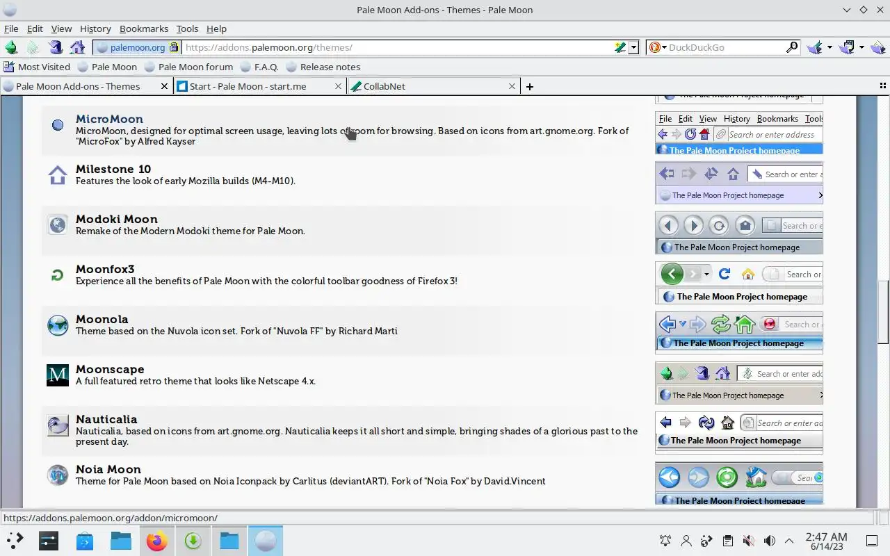Open the Moonfox3 theme link
The width and height of the screenshot is (890, 556).
pyautogui.click(x=105, y=269)
